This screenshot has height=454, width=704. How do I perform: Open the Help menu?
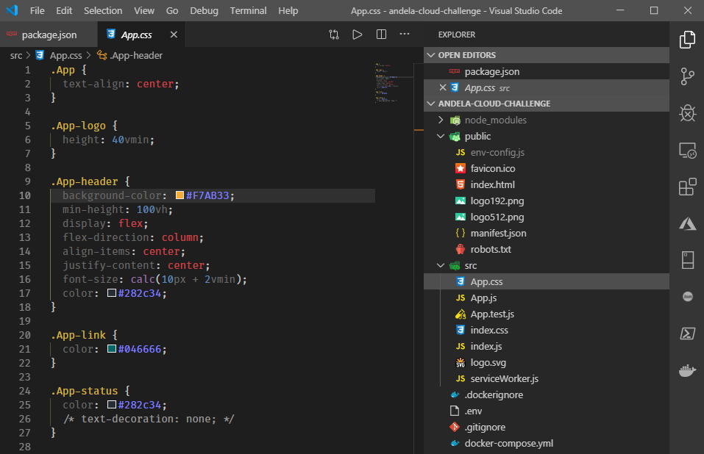288,10
